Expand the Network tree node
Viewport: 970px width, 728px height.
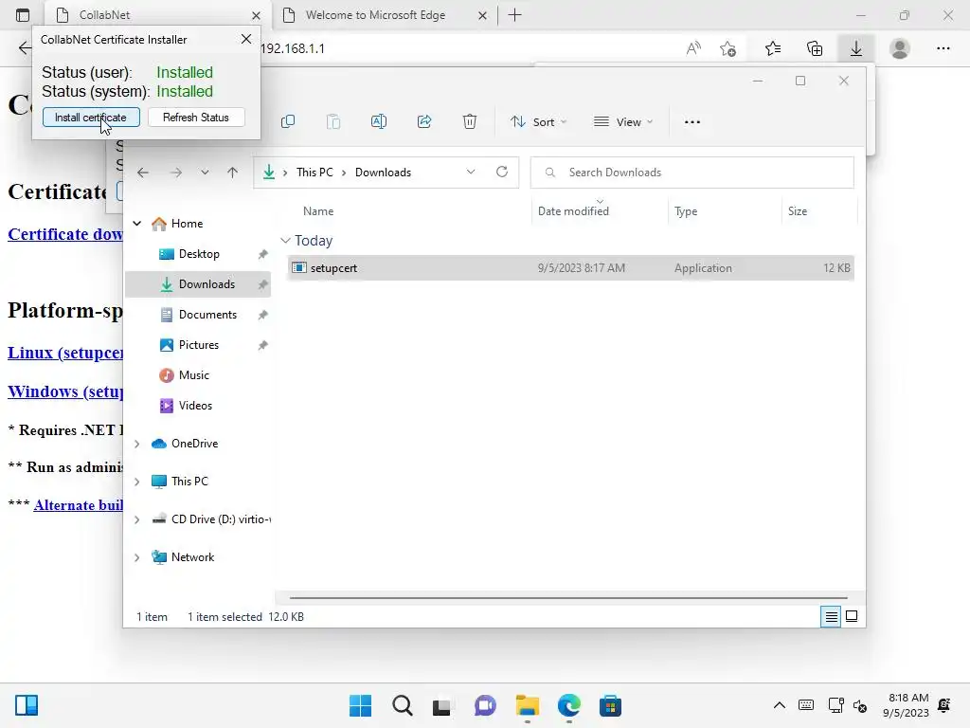pos(137,557)
